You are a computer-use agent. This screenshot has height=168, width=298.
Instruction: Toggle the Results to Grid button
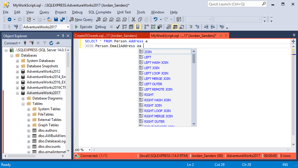click(x=175, y=27)
